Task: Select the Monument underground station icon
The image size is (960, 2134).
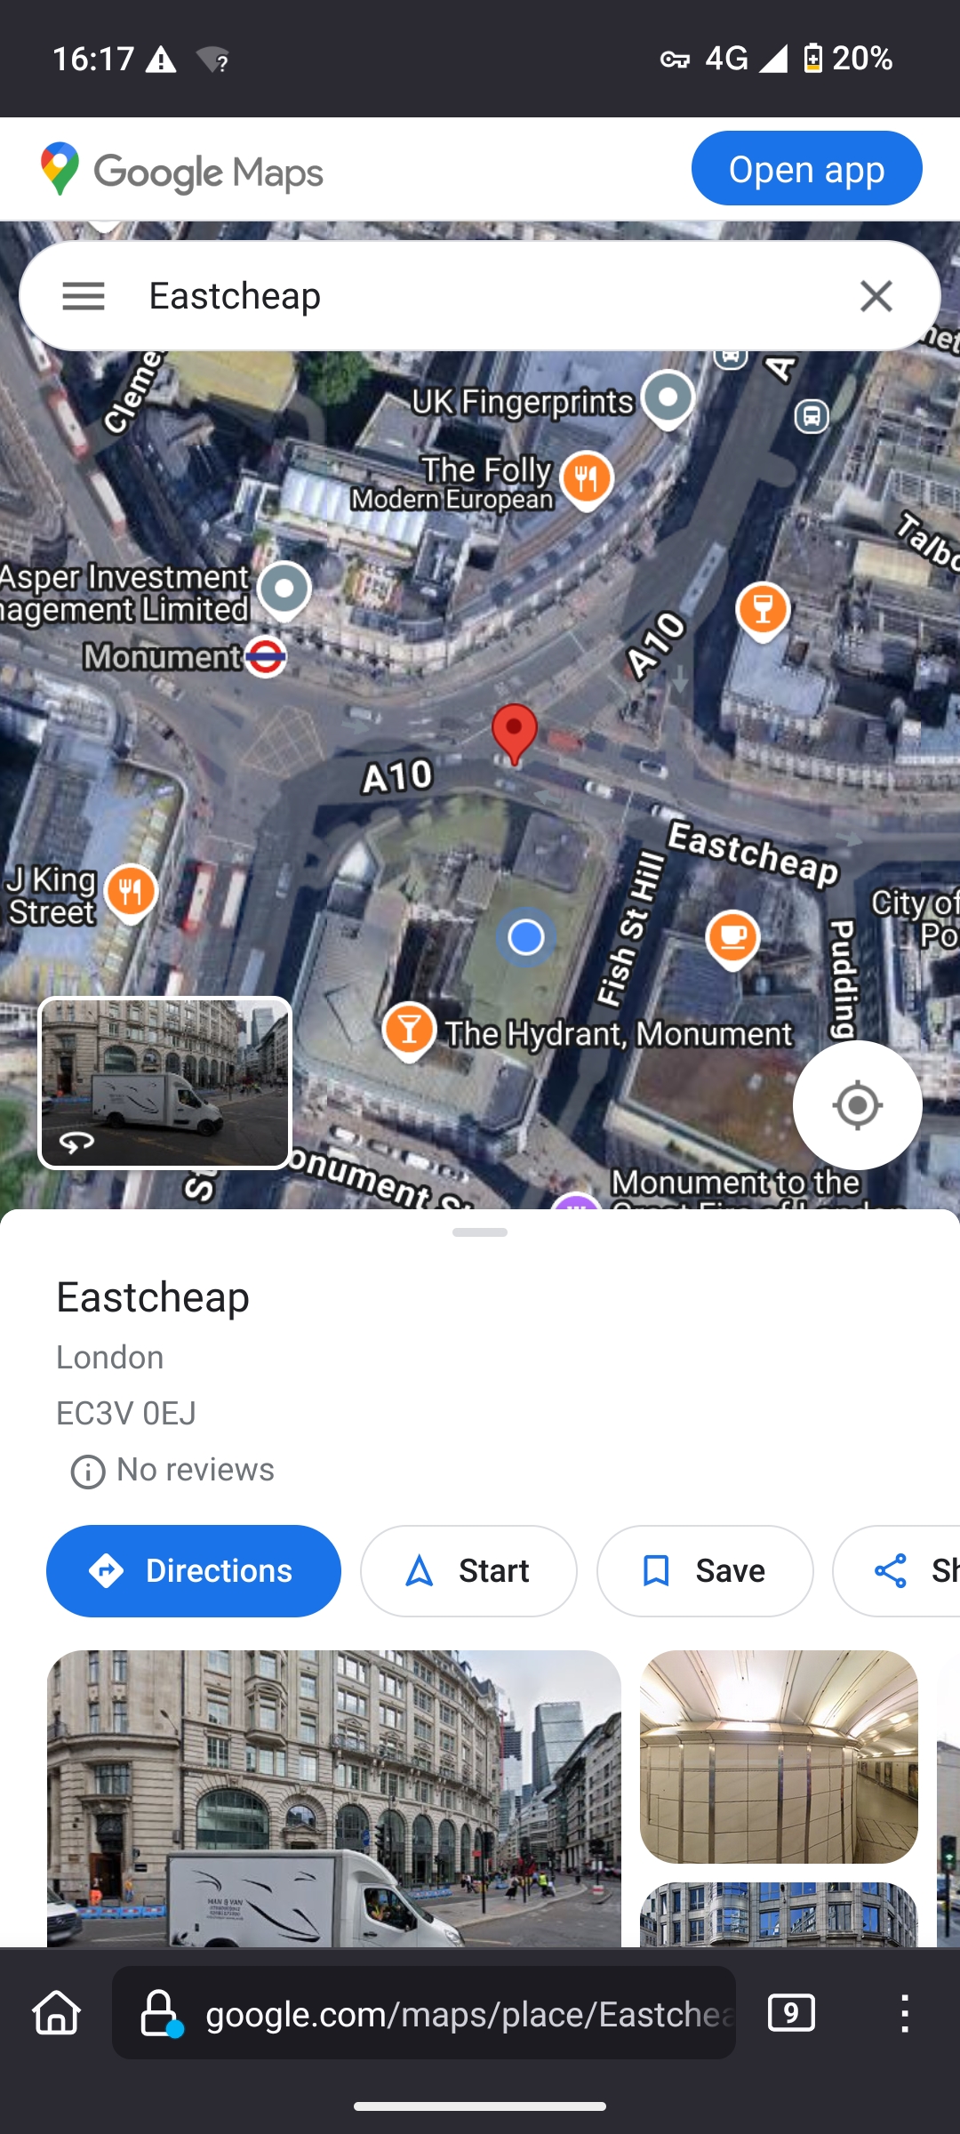Action: pyautogui.click(x=266, y=657)
